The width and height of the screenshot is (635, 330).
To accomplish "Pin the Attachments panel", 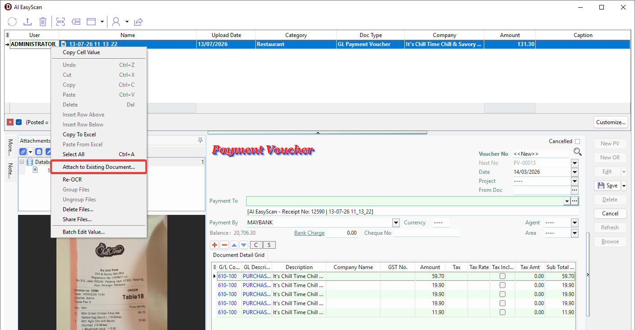I will (x=200, y=141).
